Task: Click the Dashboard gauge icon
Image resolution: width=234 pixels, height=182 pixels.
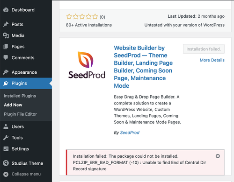Action: pos(6,10)
